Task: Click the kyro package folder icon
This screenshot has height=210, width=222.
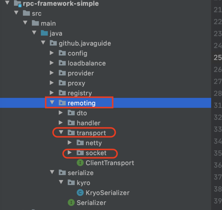Action: click(x=71, y=183)
